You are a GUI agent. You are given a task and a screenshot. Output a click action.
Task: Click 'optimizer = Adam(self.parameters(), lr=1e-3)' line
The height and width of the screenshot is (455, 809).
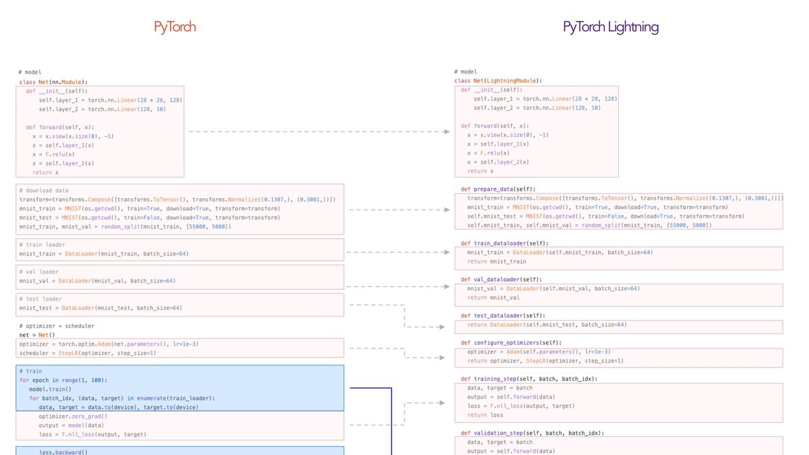pyautogui.click(x=539, y=351)
